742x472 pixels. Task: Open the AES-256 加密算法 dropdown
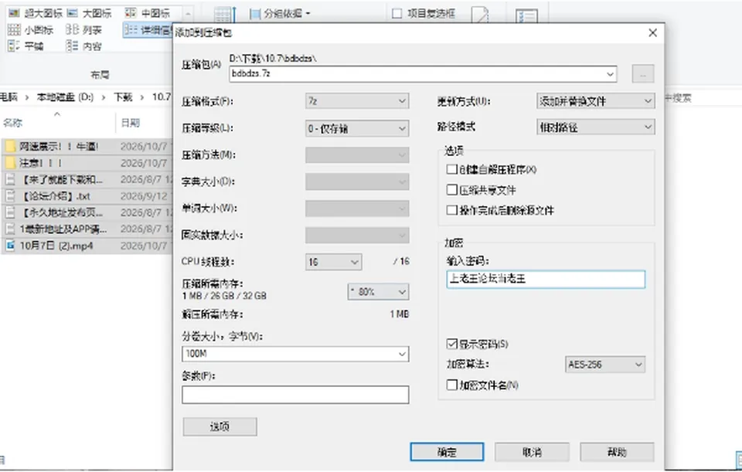pyautogui.click(x=605, y=365)
